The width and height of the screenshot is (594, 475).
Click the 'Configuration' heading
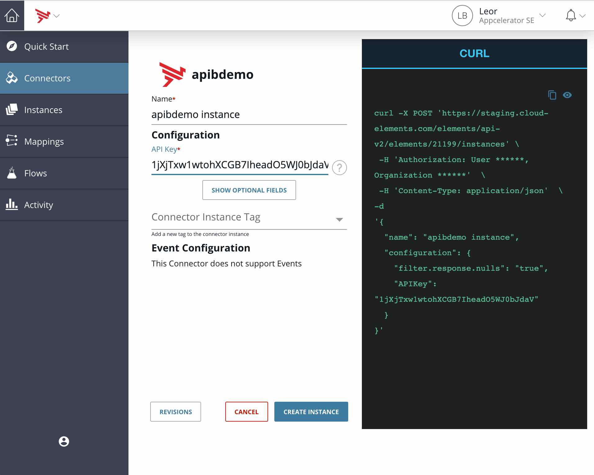click(186, 135)
